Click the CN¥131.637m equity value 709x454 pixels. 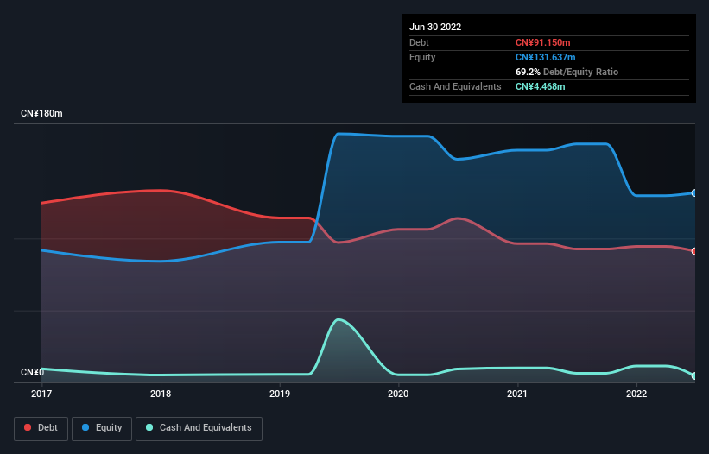click(x=546, y=57)
